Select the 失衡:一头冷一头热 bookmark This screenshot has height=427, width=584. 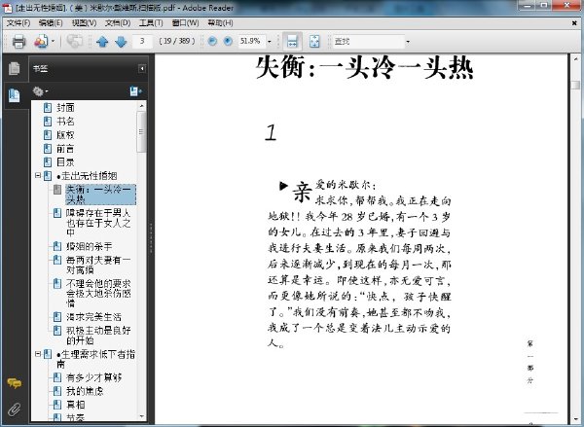pos(100,195)
